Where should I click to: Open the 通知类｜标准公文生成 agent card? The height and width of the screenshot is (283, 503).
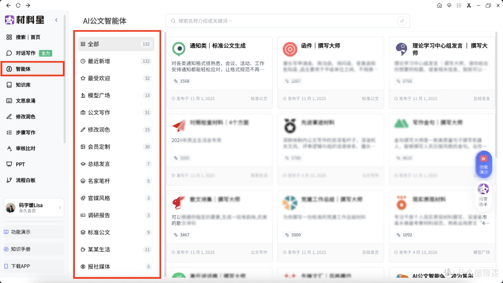[219, 73]
